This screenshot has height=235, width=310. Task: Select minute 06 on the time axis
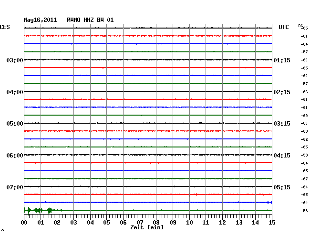tap(123, 222)
